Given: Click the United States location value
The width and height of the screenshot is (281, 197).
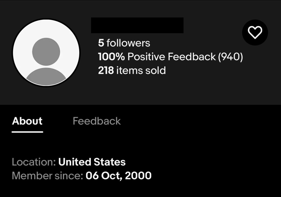Looking at the screenshot, I should point(92,162).
